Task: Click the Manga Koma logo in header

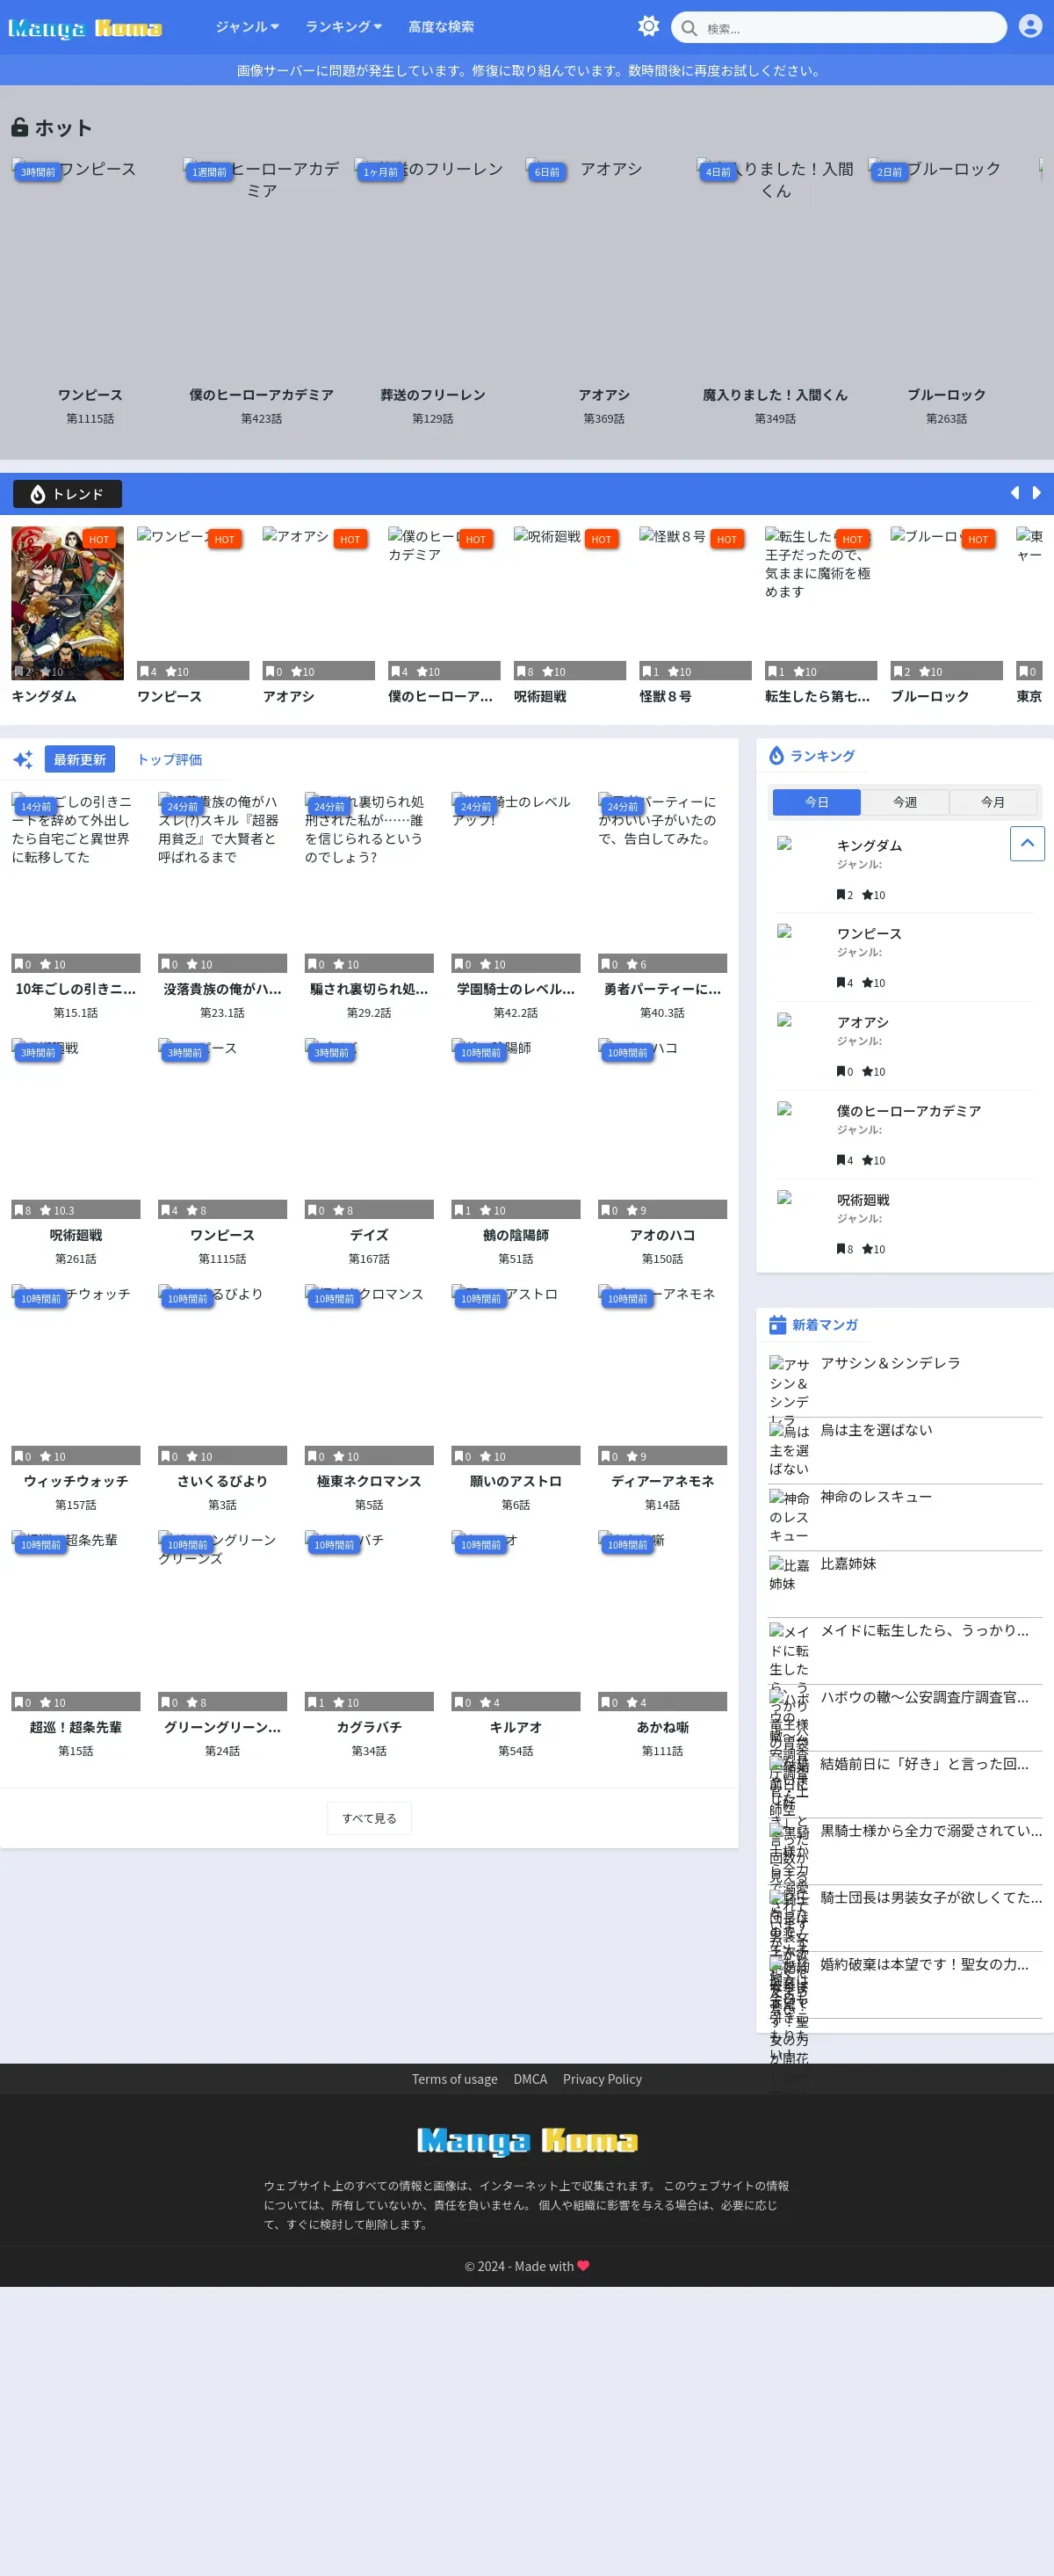Action: point(85,28)
